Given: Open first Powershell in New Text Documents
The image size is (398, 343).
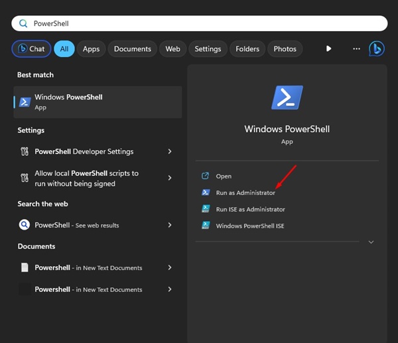Looking at the screenshot, I should click(x=98, y=267).
